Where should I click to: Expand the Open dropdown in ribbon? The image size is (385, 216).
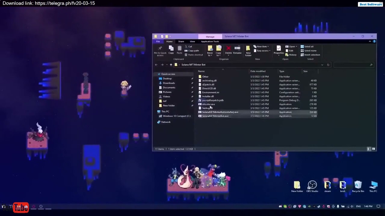tap(291, 46)
